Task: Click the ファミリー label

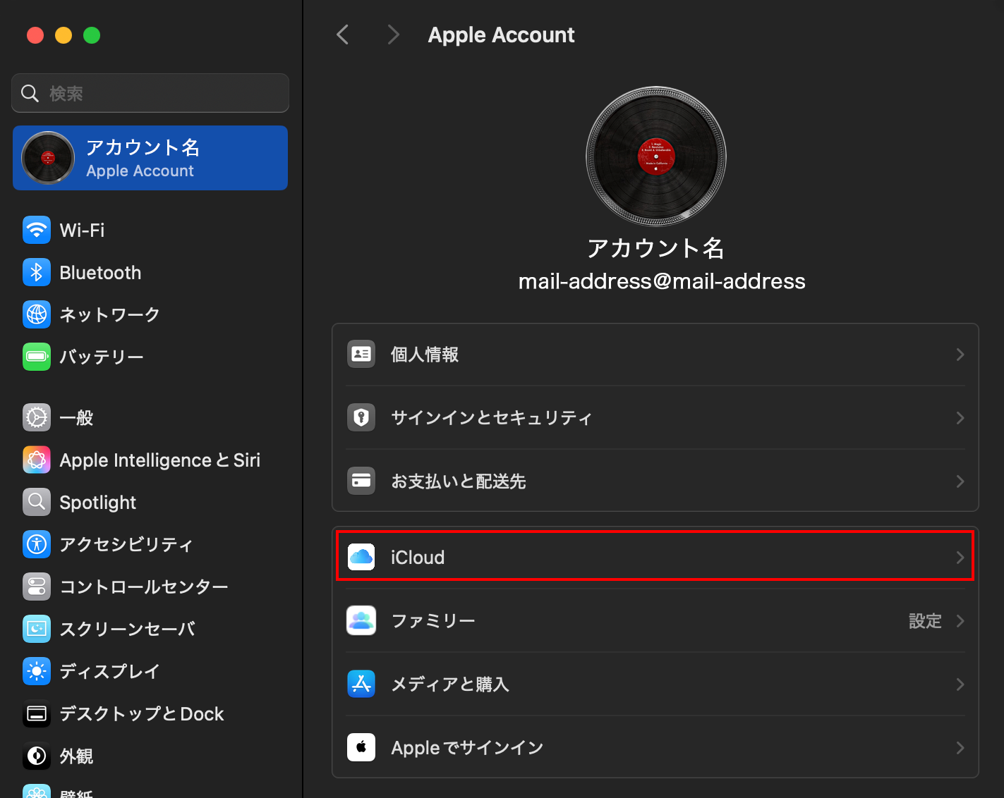Action: (x=433, y=621)
